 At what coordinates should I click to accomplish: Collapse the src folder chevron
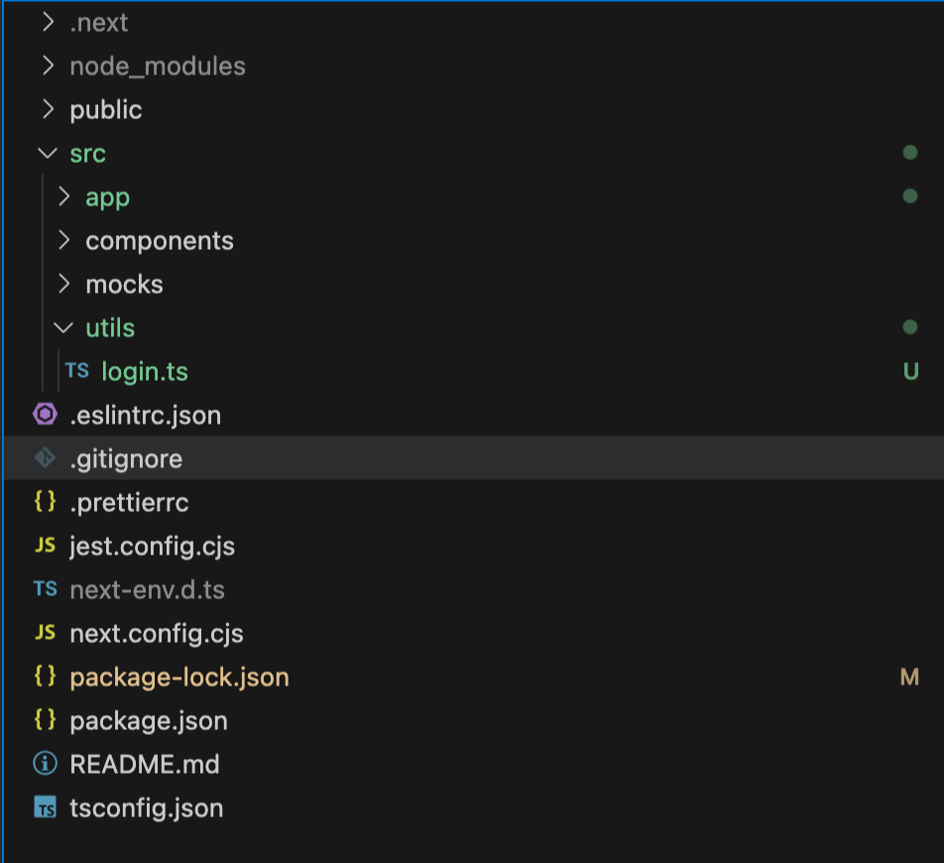tap(48, 153)
